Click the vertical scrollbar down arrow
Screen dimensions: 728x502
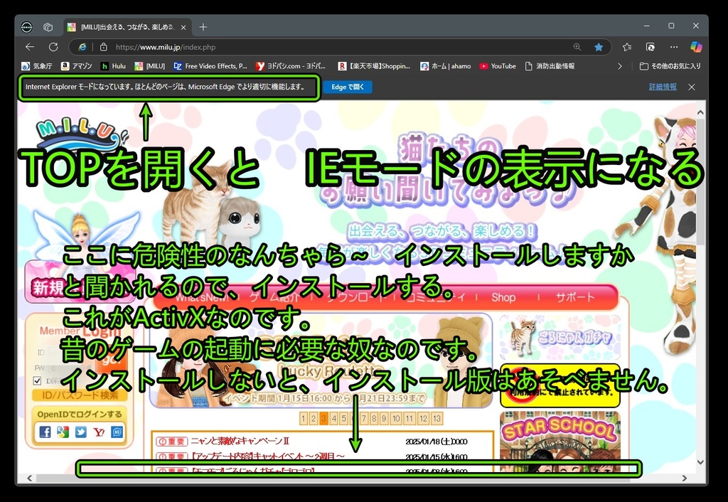click(700, 462)
